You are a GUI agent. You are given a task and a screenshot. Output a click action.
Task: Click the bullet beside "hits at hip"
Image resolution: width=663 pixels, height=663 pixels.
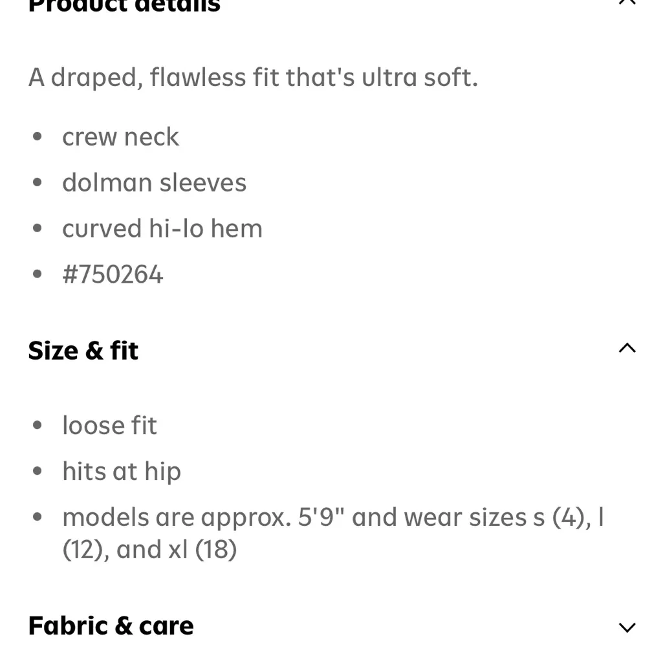tap(38, 472)
